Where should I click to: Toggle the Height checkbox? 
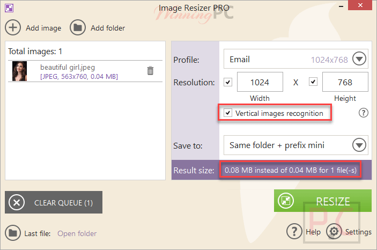coord(313,82)
